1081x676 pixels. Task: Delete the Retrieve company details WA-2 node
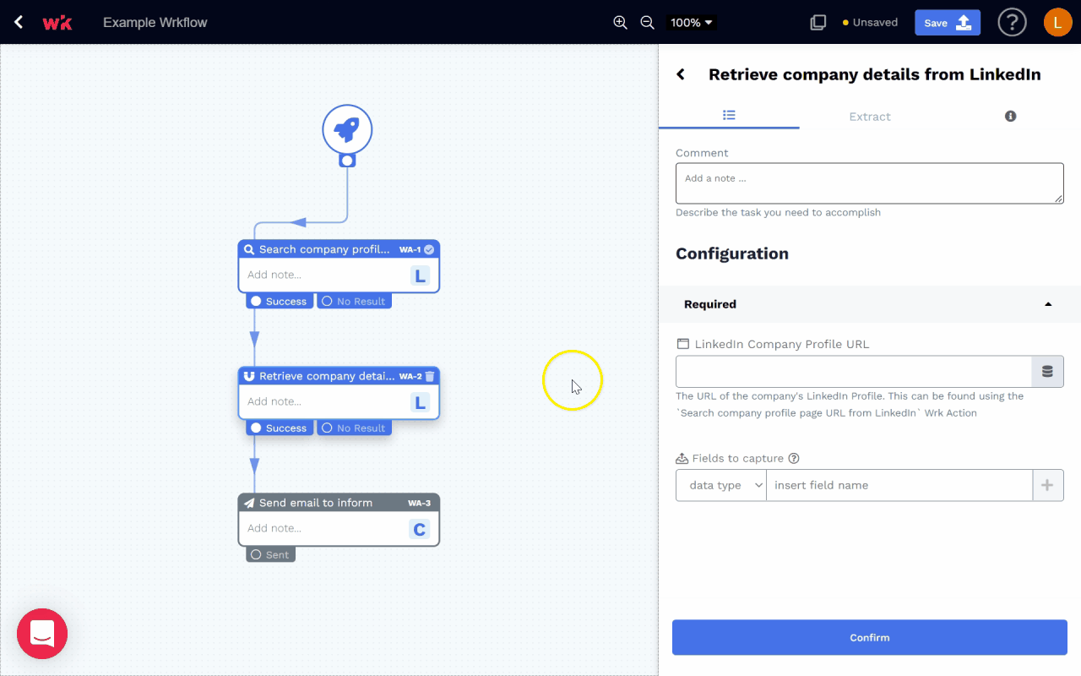coord(430,376)
